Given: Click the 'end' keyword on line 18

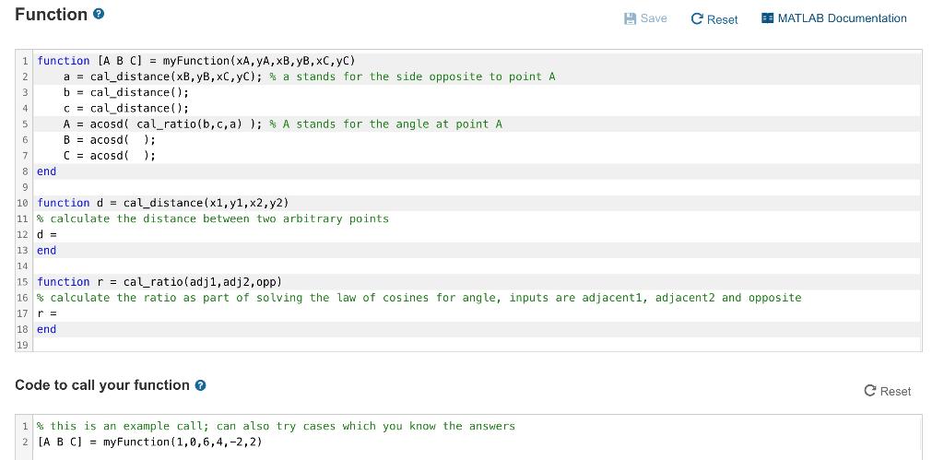Looking at the screenshot, I should click(46, 329).
